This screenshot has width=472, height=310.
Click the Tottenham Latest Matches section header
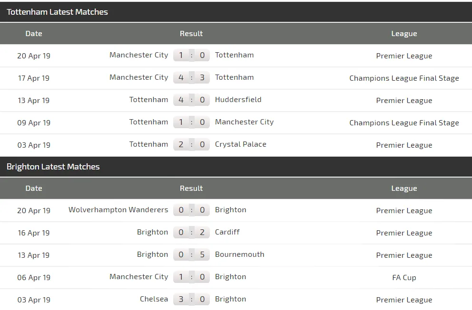(57, 12)
